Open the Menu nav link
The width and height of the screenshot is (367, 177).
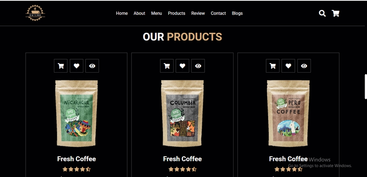(156, 13)
